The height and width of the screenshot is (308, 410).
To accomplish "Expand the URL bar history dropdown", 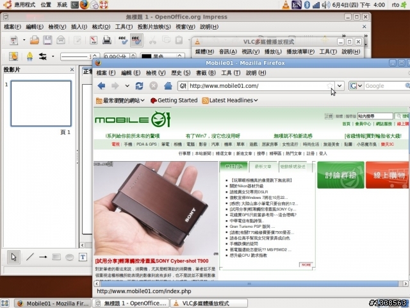I will 340,85.
